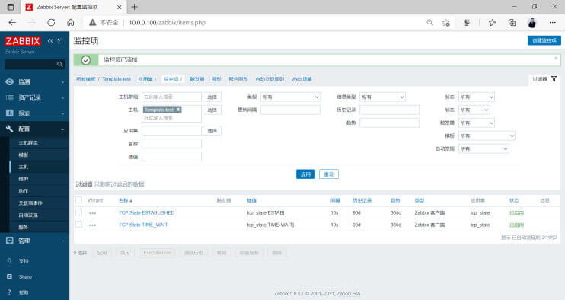Toggle select-all checkbox in table header
This screenshot has width=565, height=300.
click(79, 200)
